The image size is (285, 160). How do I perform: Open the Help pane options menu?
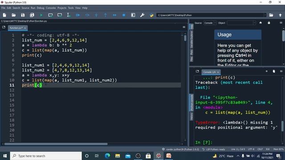tap(281, 23)
